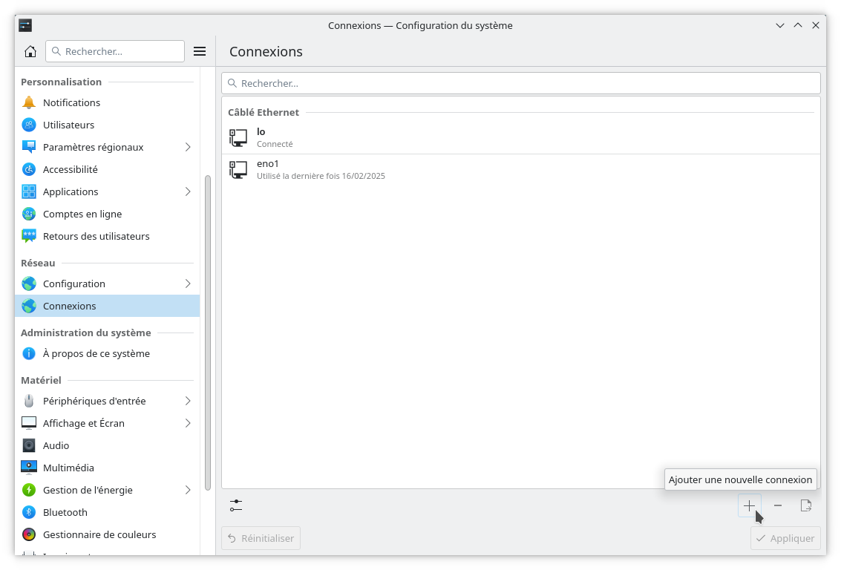Select À propos de ce système

[x=96, y=353]
